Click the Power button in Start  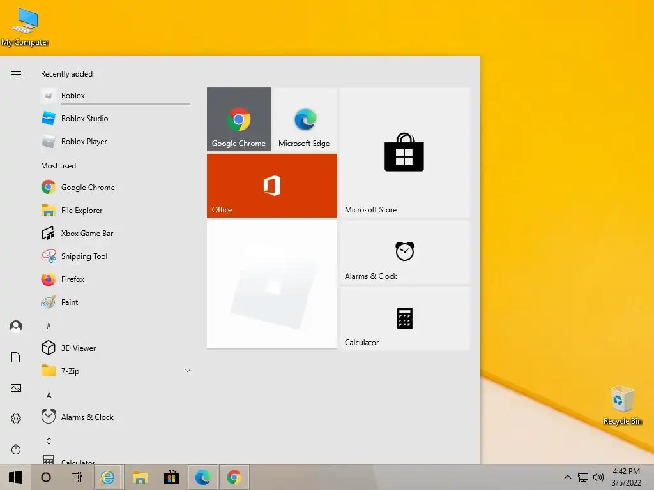point(16,449)
